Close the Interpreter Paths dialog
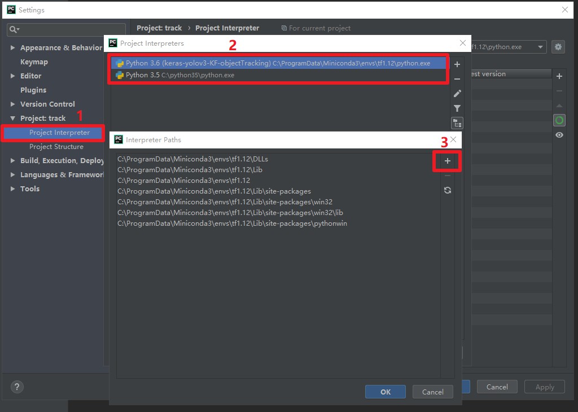 453,139
